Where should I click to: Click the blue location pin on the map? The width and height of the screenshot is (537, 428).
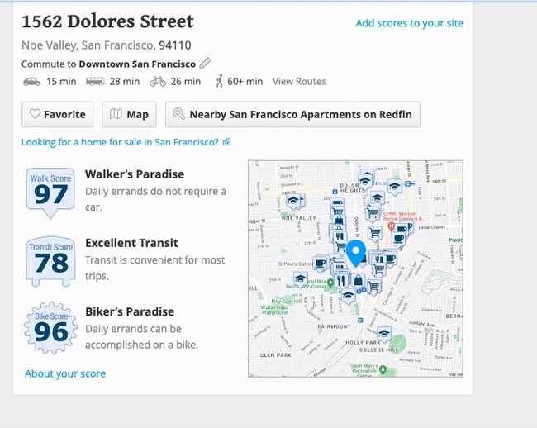pyautogui.click(x=356, y=254)
